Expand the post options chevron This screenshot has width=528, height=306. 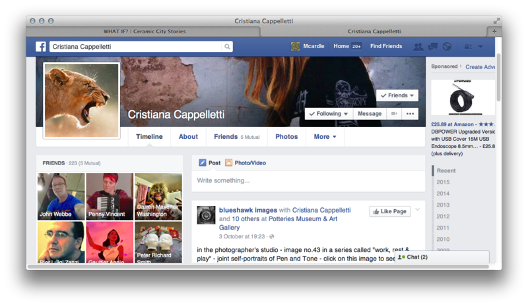417,210
